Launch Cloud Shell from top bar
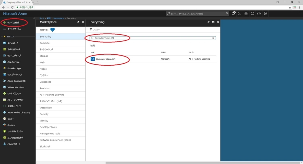 239,14
